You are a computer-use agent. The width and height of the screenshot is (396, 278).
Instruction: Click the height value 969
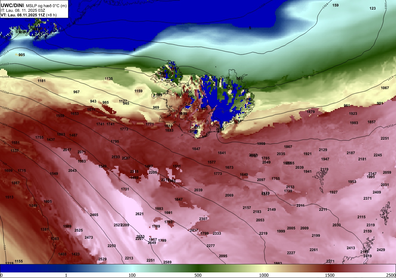tap(156, 107)
